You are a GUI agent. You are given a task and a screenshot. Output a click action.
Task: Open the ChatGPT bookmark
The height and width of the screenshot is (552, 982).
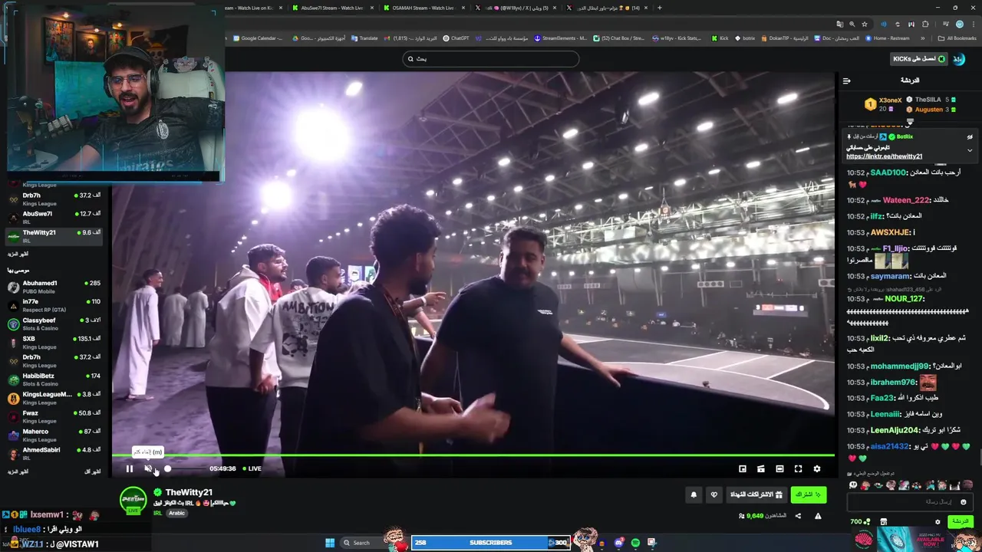tap(456, 38)
